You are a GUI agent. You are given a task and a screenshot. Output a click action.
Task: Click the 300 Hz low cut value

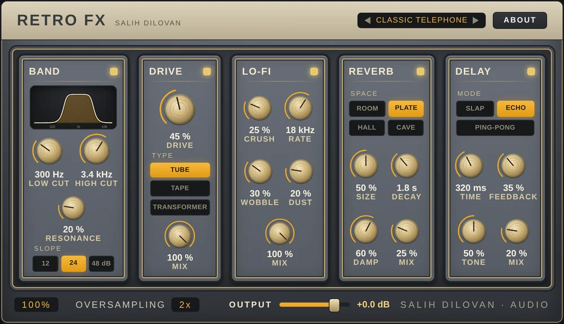pos(49,175)
